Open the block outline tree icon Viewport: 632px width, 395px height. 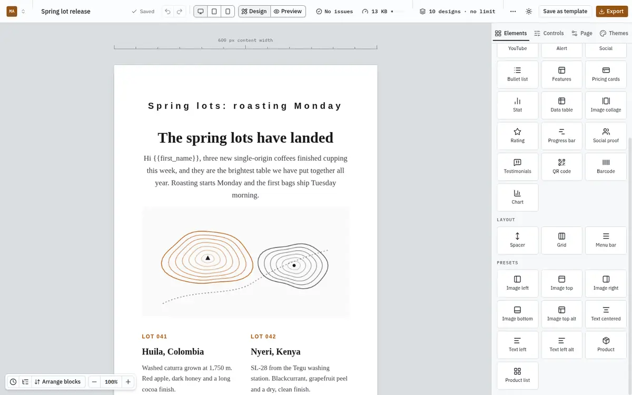pos(25,382)
